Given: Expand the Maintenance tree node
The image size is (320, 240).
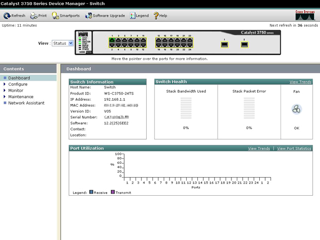Looking at the screenshot, I should click(4, 97).
